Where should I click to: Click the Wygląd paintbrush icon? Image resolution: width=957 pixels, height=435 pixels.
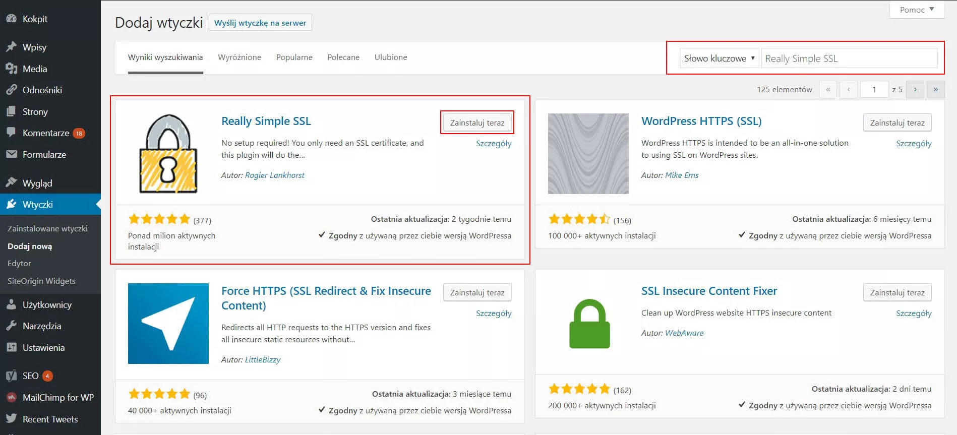click(11, 182)
